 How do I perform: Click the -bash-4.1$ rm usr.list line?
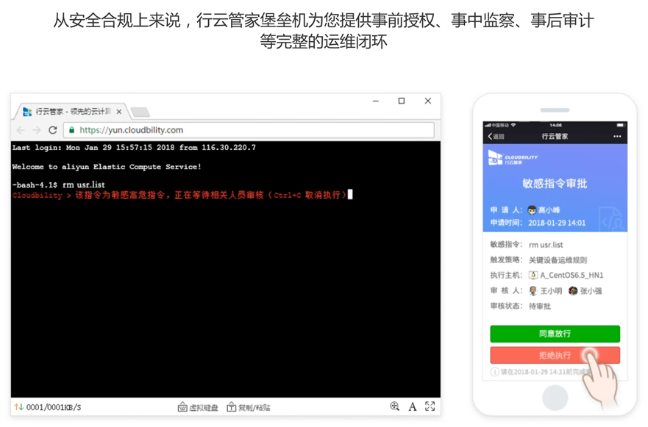point(59,184)
